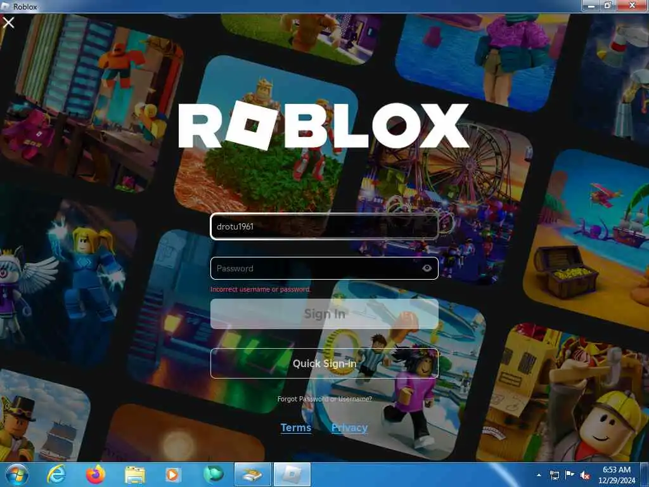Click the Incorrect username or password message
The width and height of the screenshot is (649, 487).
point(260,289)
